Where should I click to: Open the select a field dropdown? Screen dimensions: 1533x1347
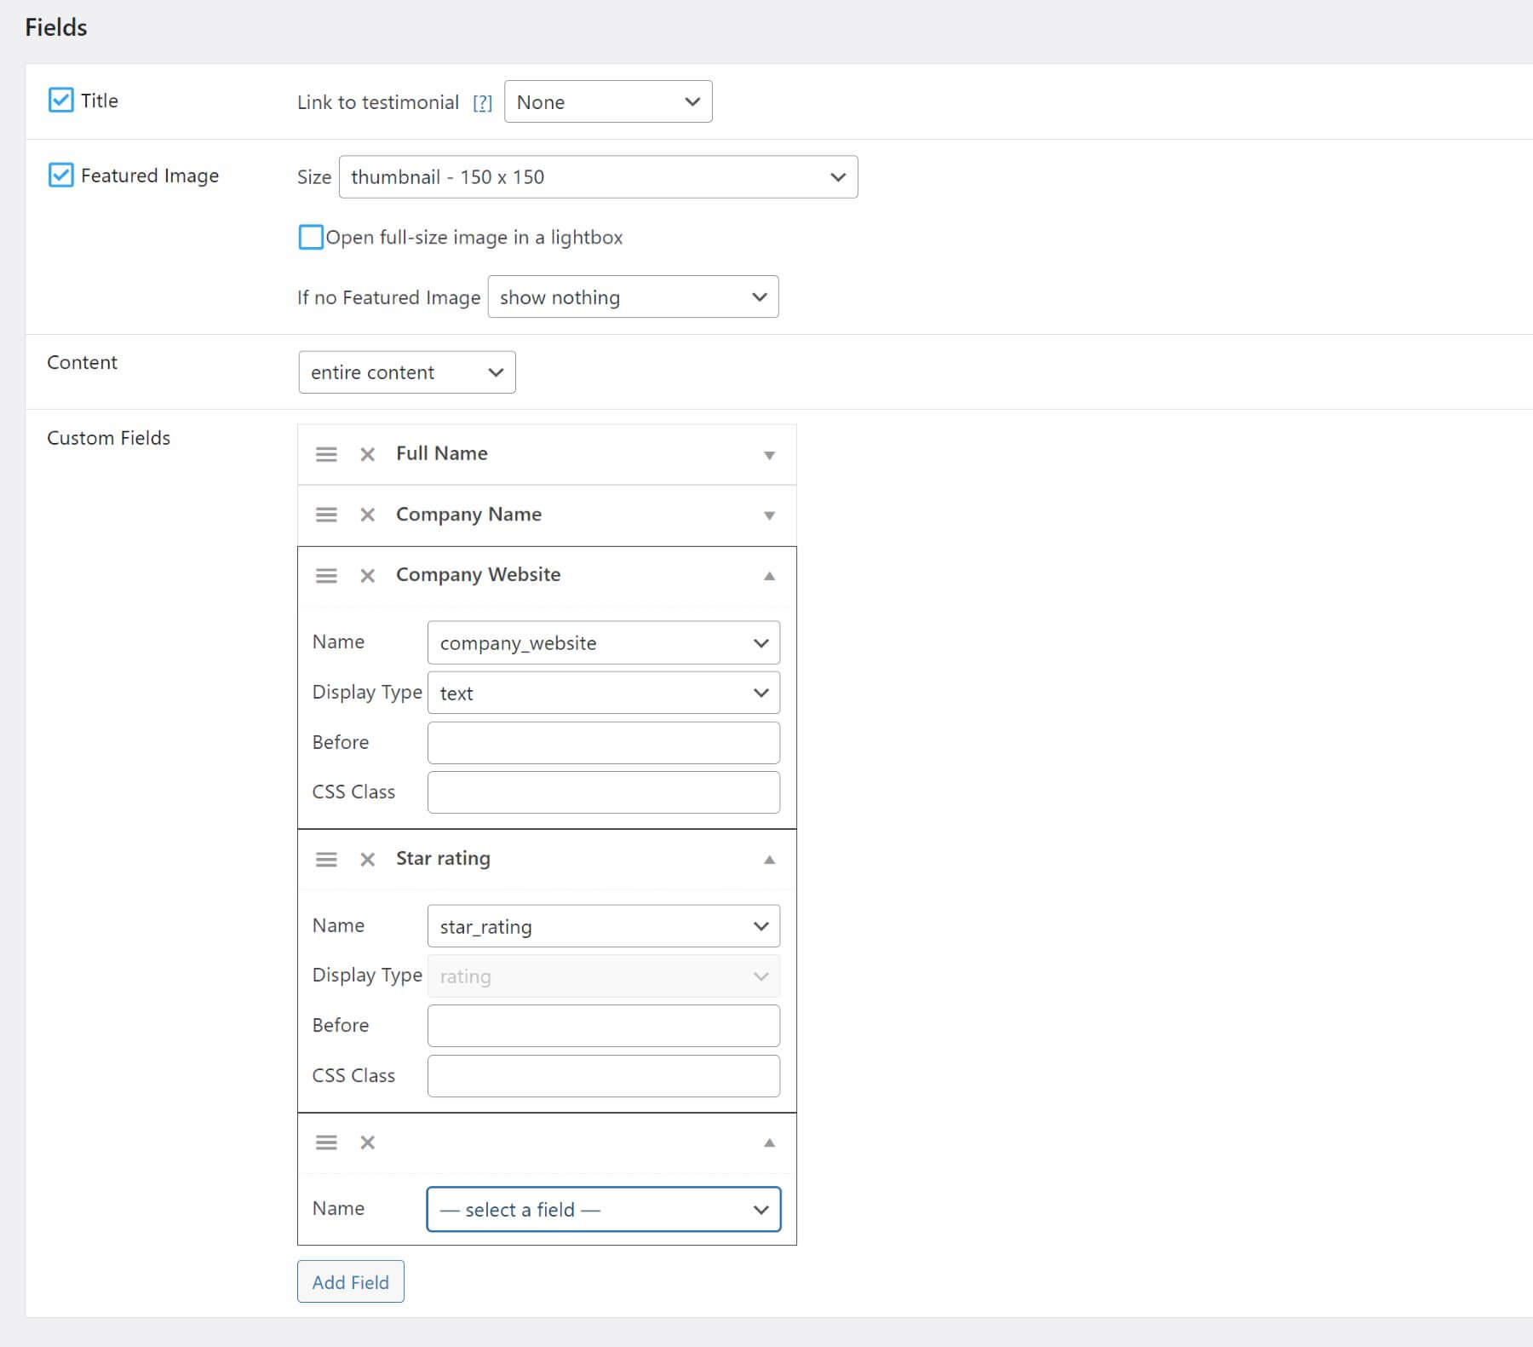(x=603, y=1209)
